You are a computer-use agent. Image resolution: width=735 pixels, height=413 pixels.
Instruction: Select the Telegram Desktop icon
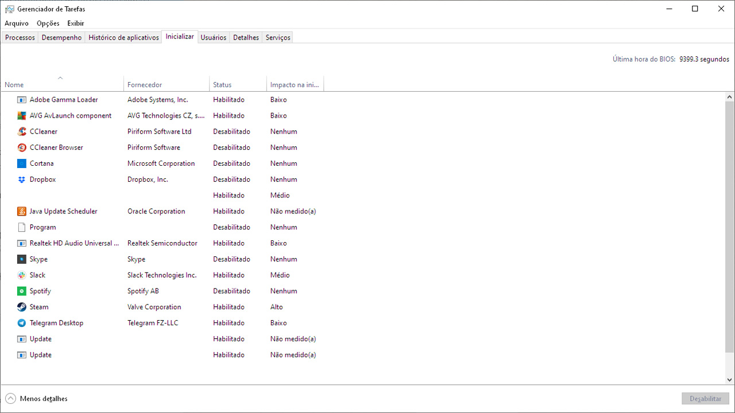(22, 323)
